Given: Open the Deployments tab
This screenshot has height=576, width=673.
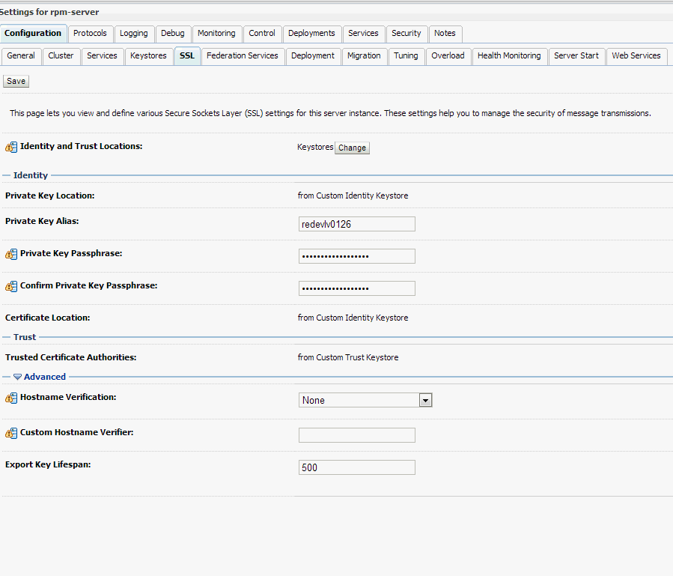Looking at the screenshot, I should click(x=311, y=34).
